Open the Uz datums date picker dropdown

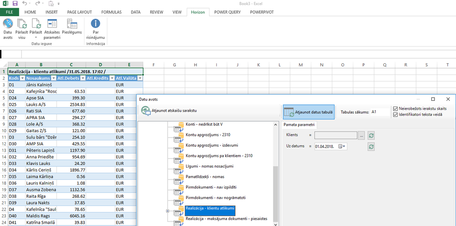coord(345,146)
